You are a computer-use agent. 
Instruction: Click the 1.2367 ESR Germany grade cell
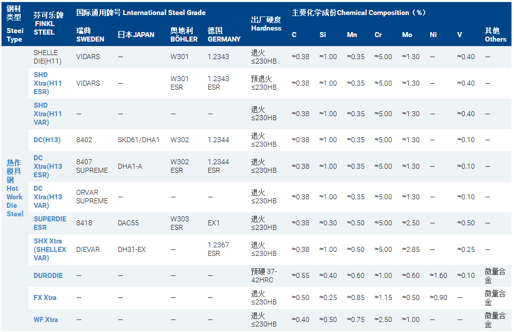[218, 249]
